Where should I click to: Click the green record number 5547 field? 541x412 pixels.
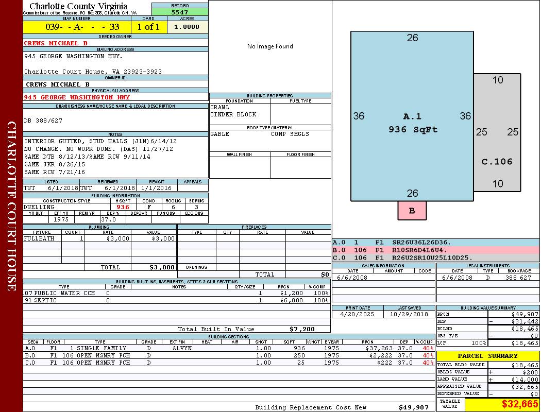(180, 12)
